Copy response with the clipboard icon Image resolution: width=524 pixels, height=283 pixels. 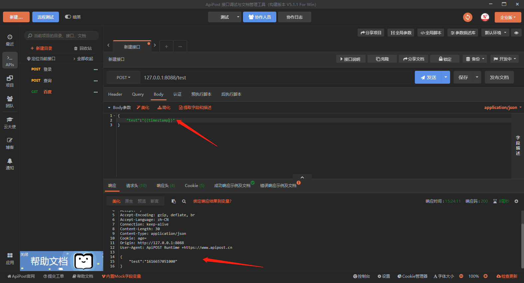[173, 201]
